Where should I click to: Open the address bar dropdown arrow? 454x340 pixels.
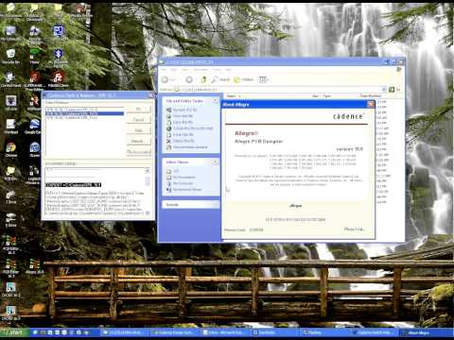pos(384,90)
